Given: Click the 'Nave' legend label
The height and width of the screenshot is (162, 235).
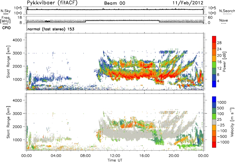Looking at the screenshot, I should [223, 20].
